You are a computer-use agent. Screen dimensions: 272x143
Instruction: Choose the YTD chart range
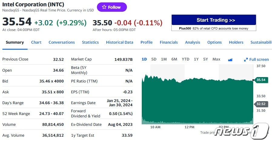185,59
